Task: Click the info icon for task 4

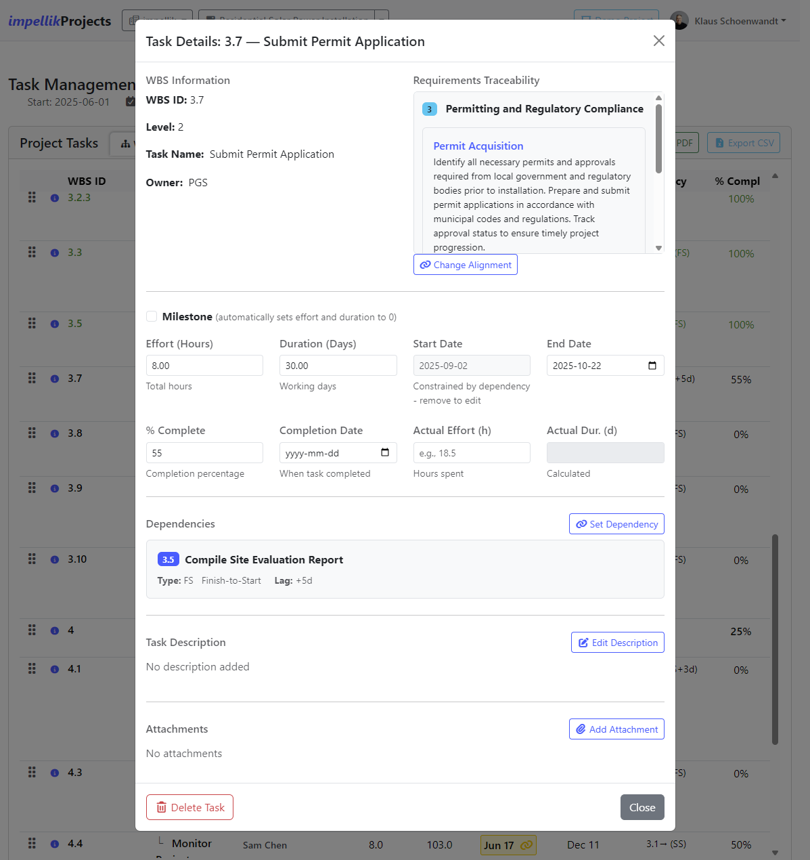Action: [x=55, y=630]
